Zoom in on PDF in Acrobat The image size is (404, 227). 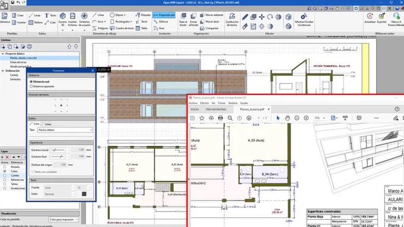pyautogui.click(x=306, y=118)
